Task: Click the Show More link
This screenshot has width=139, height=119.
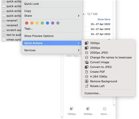Action: (104, 19)
